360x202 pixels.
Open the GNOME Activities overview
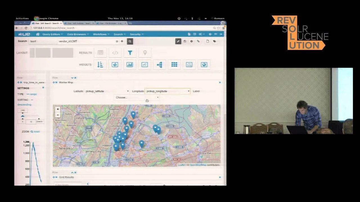tap(22, 19)
